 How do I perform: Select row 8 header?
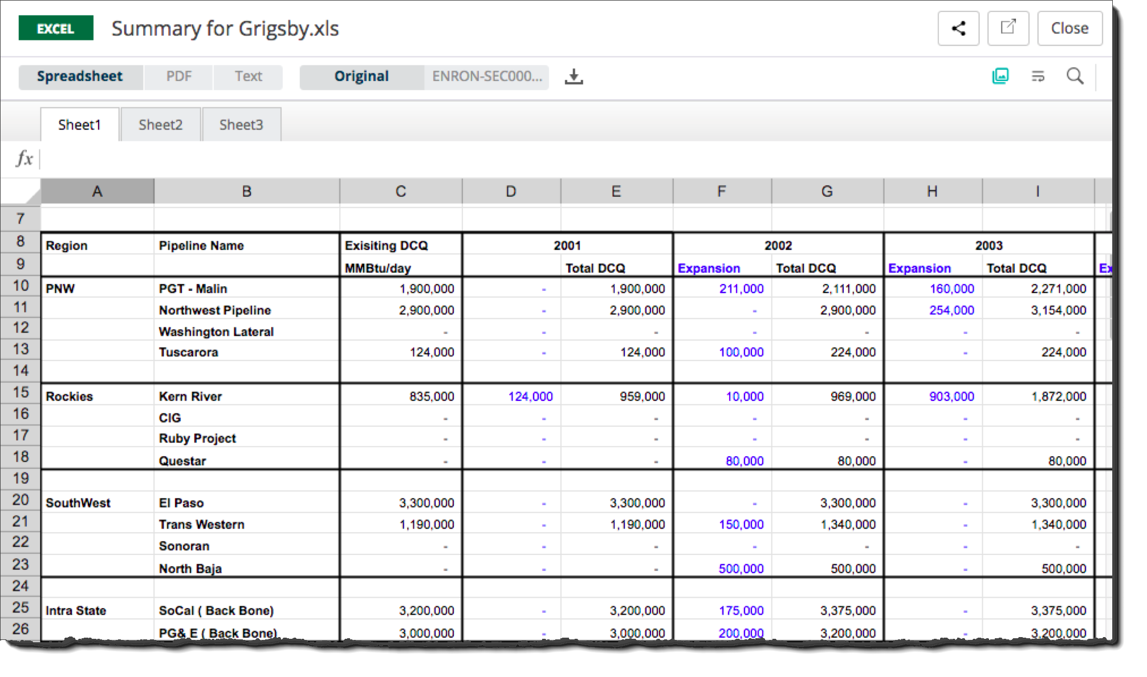21,241
